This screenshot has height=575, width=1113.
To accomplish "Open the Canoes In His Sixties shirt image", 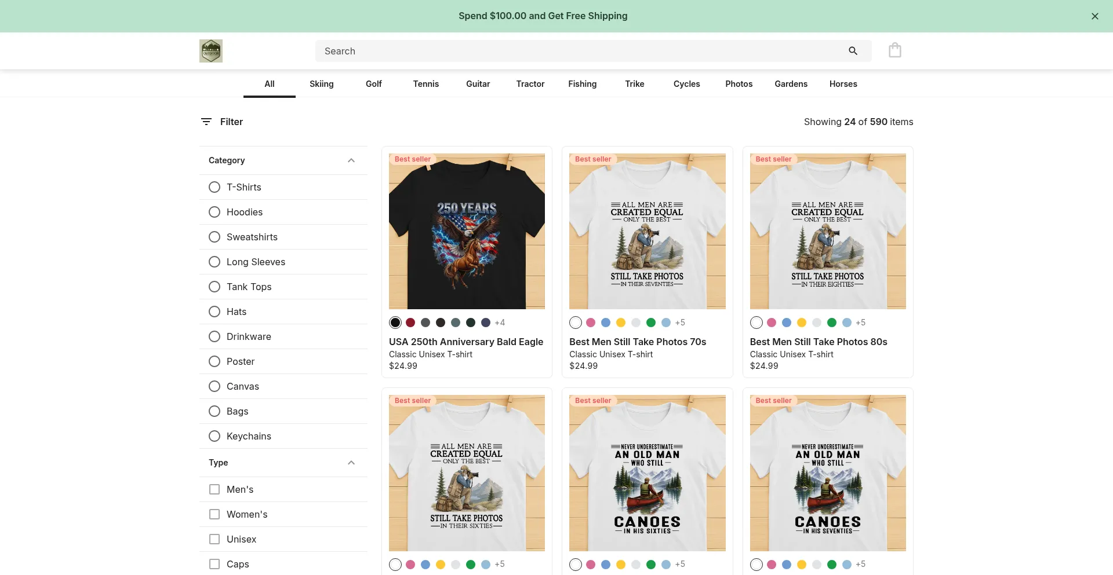I will click(648, 473).
